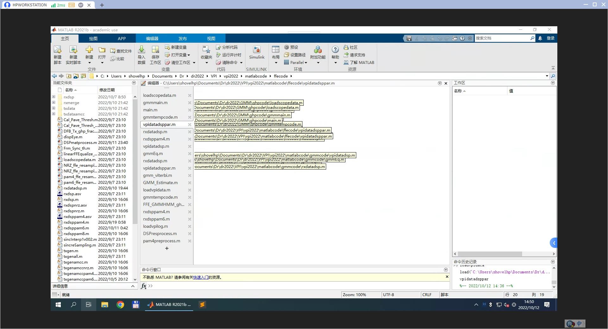The image size is (608, 329).
Task: Click the New Script (新建脚本) icon
Action: pos(57,50)
